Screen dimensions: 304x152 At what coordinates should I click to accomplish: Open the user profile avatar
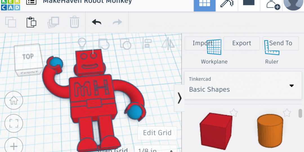click(x=294, y=5)
